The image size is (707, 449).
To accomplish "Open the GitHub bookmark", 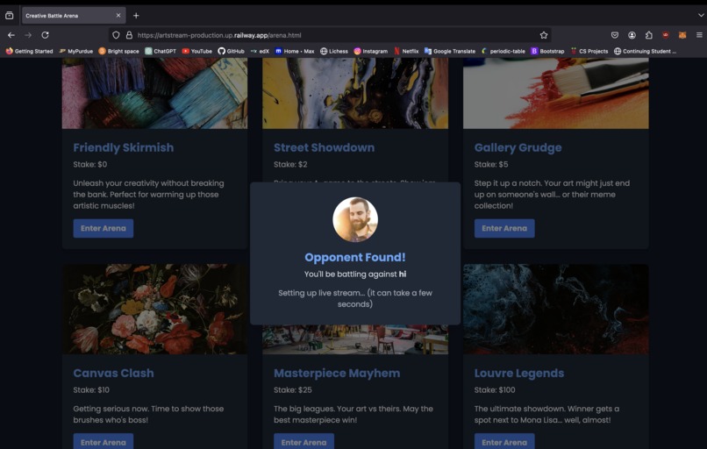I will pos(231,52).
